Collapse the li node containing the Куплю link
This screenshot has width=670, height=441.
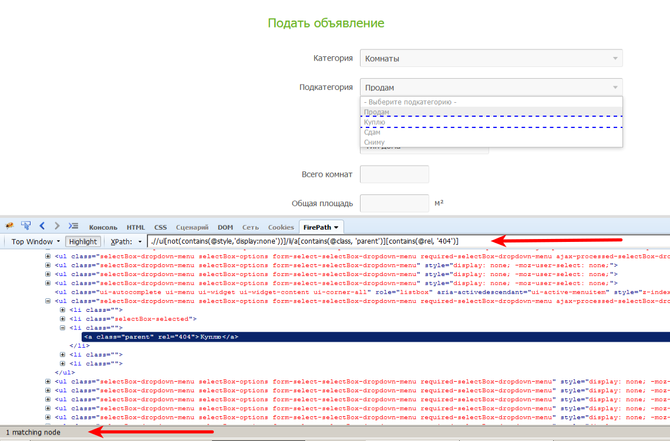[62, 328]
